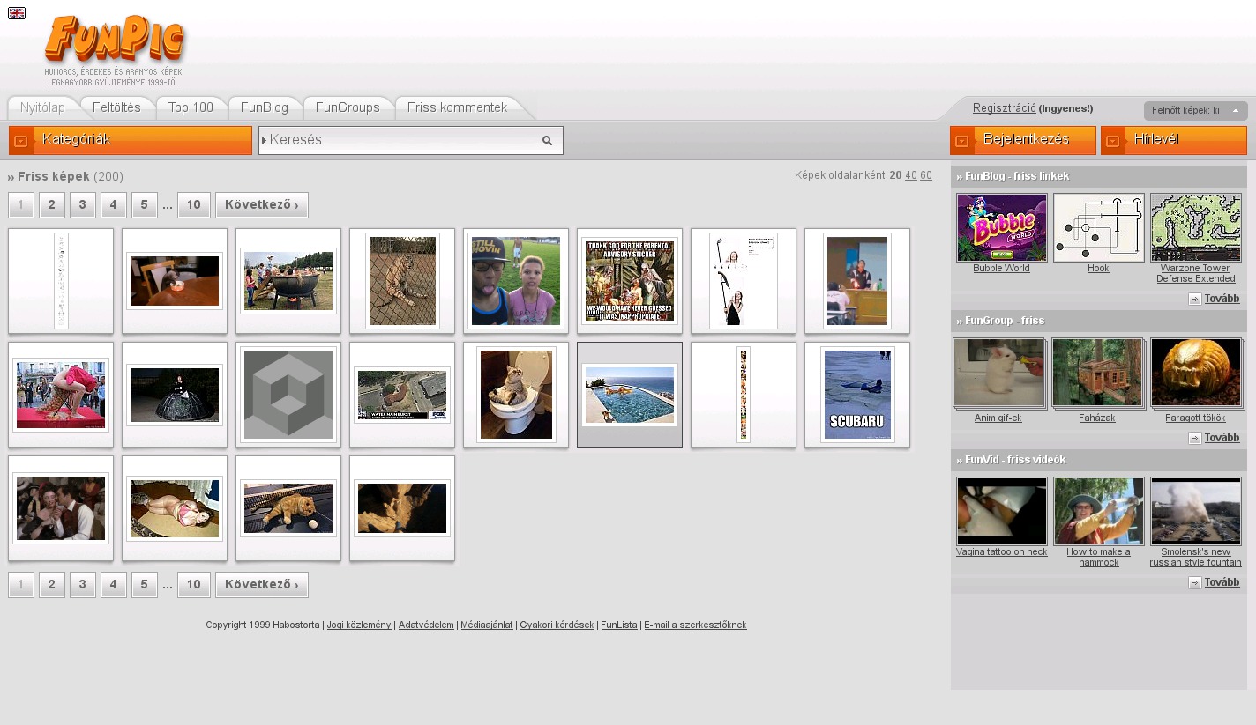Viewport: 1256px width, 725px height.
Task: Switch to the Top 100 tab
Action: (191, 107)
